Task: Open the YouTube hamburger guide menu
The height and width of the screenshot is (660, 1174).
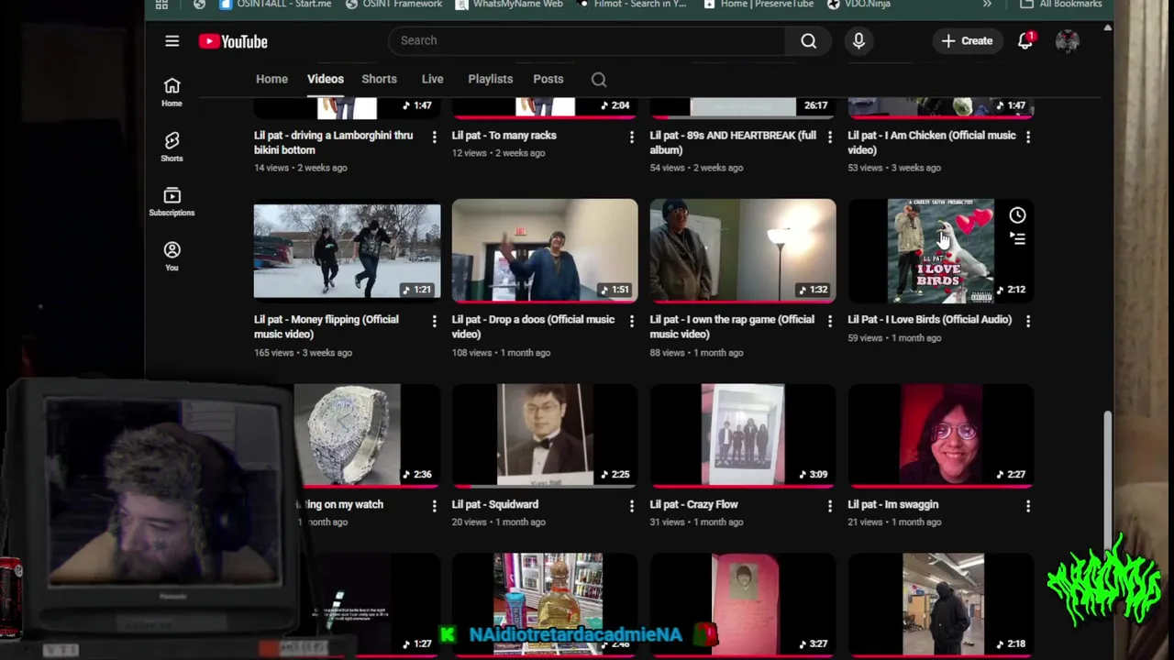Action: click(172, 40)
